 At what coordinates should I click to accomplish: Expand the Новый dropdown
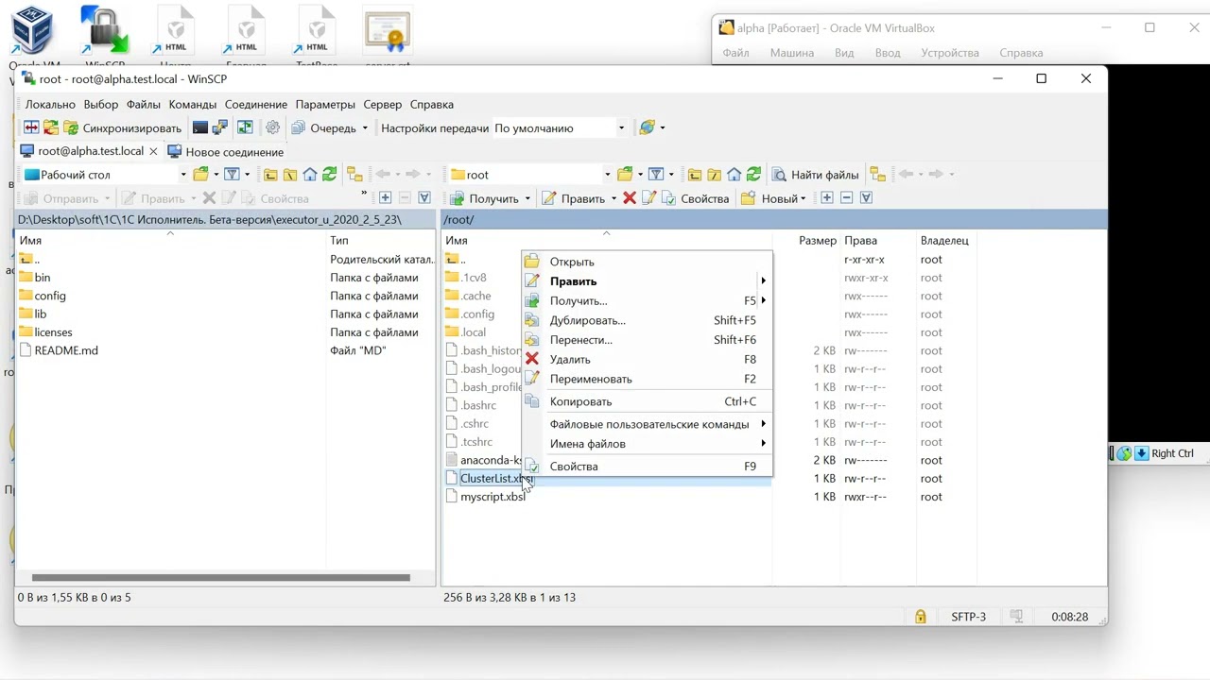803,198
